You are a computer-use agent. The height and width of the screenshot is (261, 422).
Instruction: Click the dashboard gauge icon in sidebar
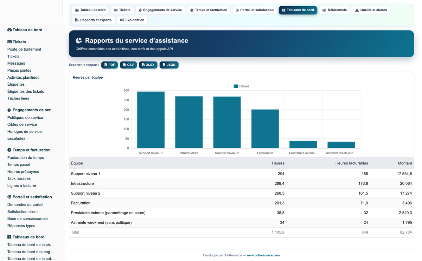click(9, 30)
